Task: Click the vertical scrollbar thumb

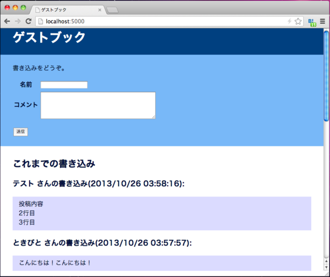Action: pos(326,76)
